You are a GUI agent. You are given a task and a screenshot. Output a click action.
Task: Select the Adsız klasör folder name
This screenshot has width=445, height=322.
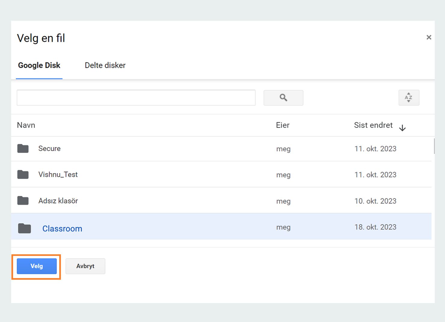tap(58, 201)
